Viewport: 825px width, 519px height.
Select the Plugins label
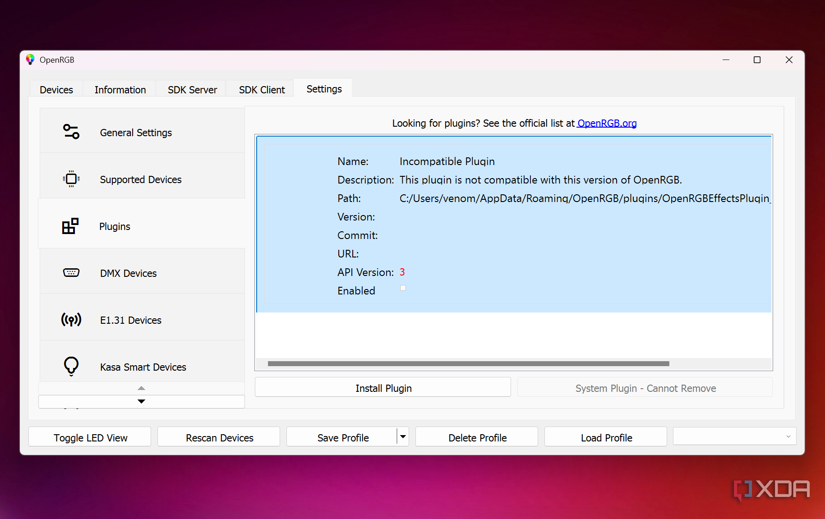115,226
